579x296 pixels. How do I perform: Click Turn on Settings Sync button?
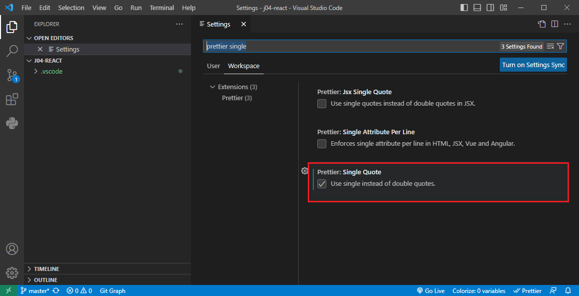click(533, 65)
